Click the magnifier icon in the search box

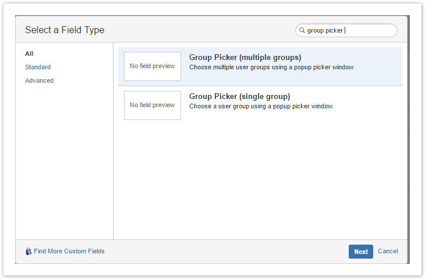coord(302,30)
